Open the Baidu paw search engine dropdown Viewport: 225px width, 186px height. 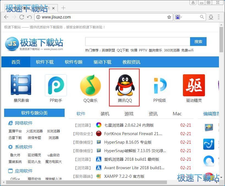[178, 17]
